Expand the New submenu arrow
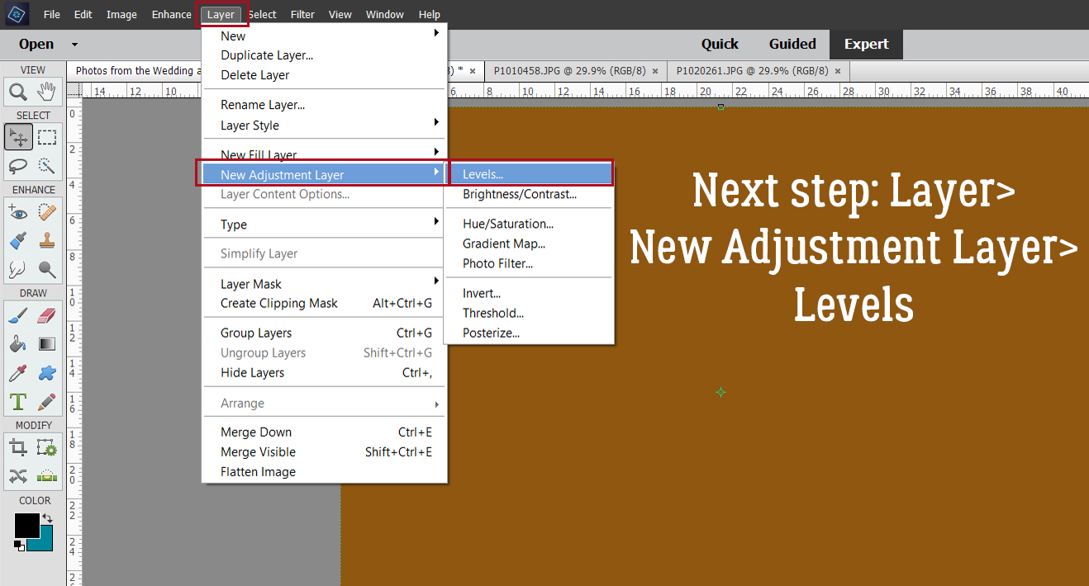Screen dimensions: 1089x586 pyautogui.click(x=436, y=33)
